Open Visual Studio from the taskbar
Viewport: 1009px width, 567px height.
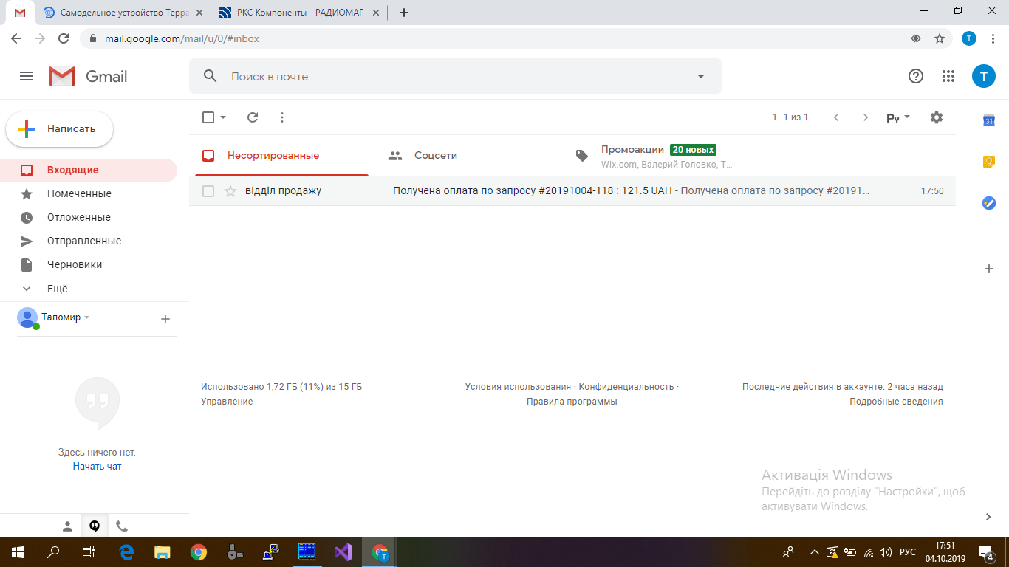tap(343, 552)
